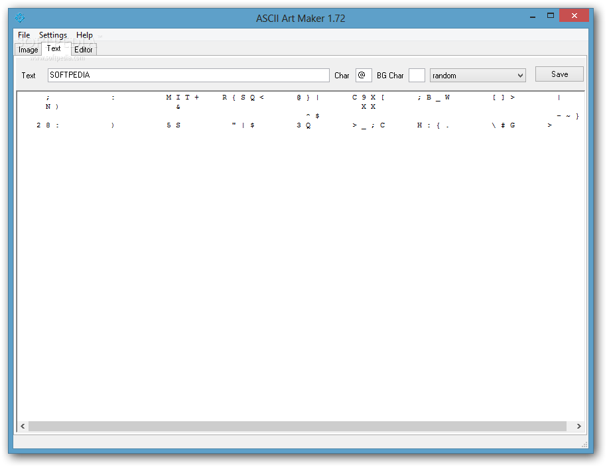Click the window resize grip corner
This screenshot has height=467, width=607.
tap(584, 444)
